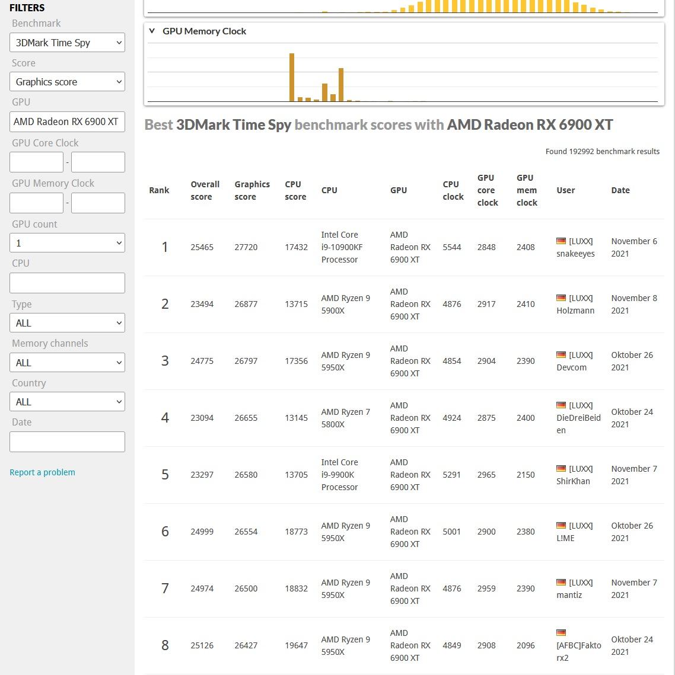Open user [LUXX] L!ME result

coord(575,532)
